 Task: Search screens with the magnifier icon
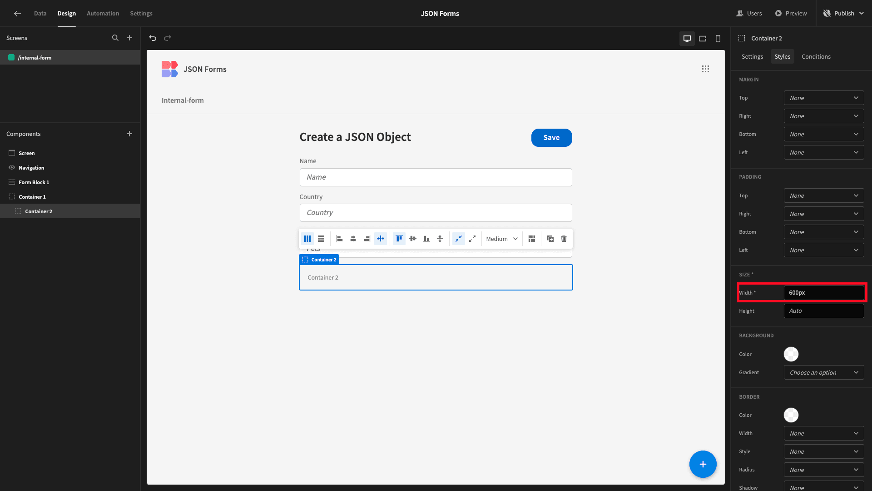point(115,38)
